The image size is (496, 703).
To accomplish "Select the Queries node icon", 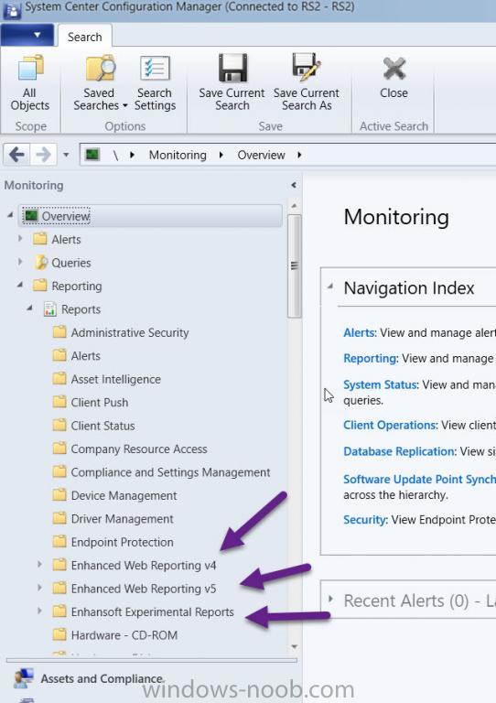I will (x=40, y=263).
